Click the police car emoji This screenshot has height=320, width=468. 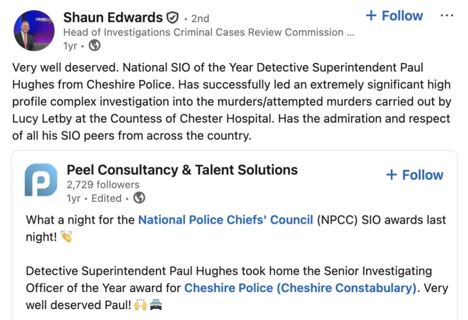[156, 305]
